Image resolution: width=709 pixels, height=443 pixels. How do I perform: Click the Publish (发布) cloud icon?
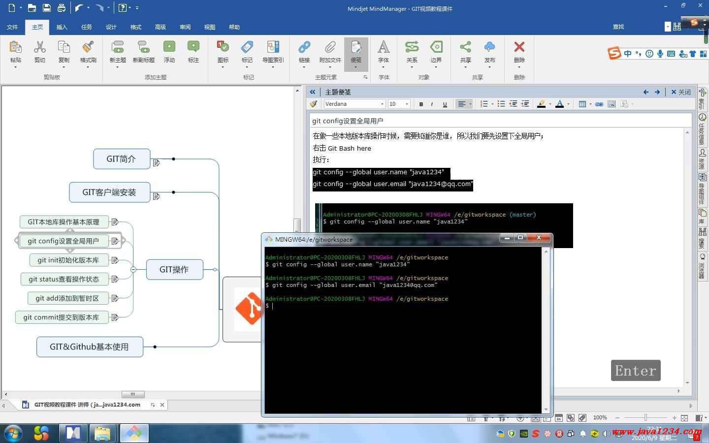[489, 47]
